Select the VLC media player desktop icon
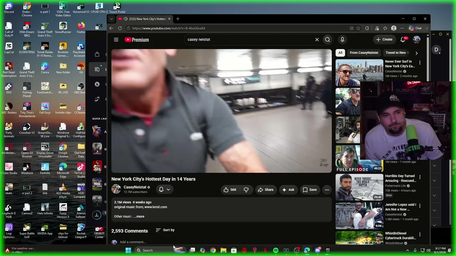The width and height of the screenshot is (456, 256). point(63,191)
